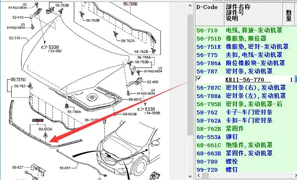Viewport: 297px width, 180px height.
Task: Click the 56-788A label in diagram
Action: click(x=144, y=57)
